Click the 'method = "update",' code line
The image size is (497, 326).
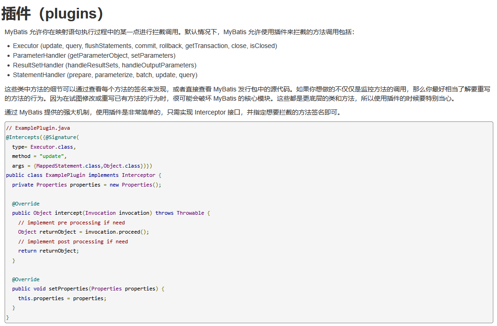click(x=39, y=156)
